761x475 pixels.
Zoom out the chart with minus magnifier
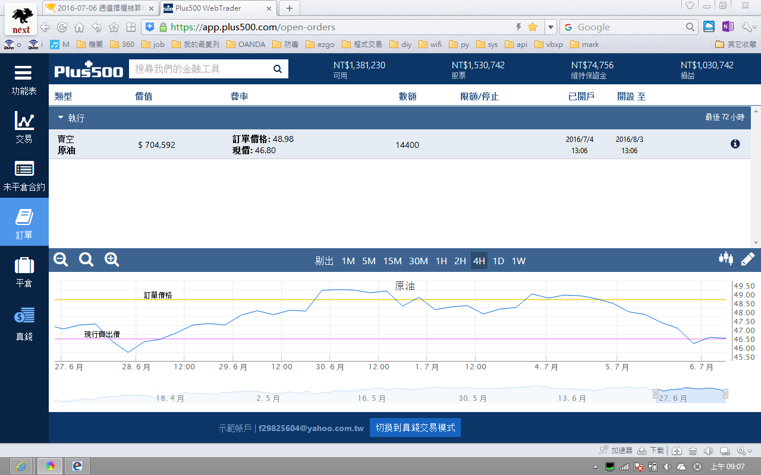(61, 259)
